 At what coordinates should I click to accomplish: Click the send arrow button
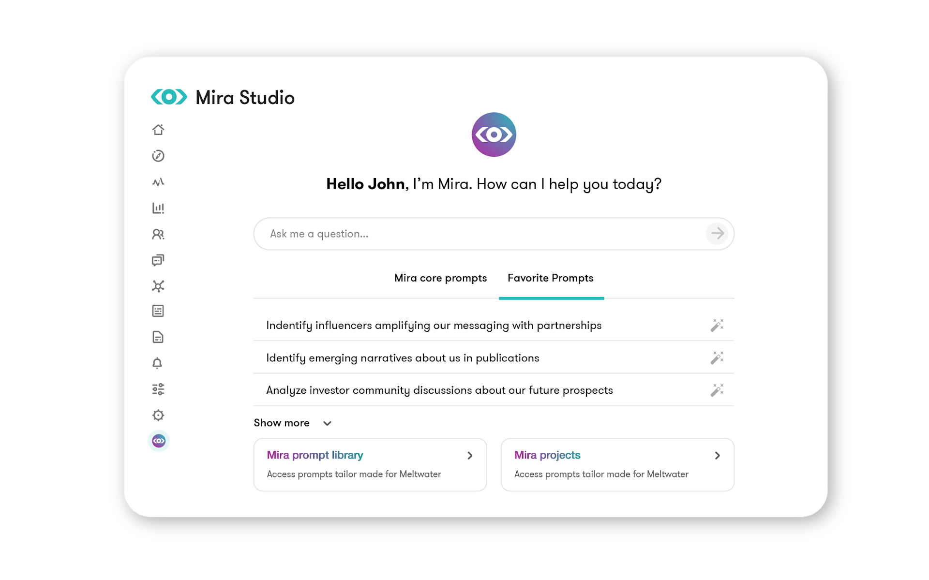pyautogui.click(x=717, y=234)
